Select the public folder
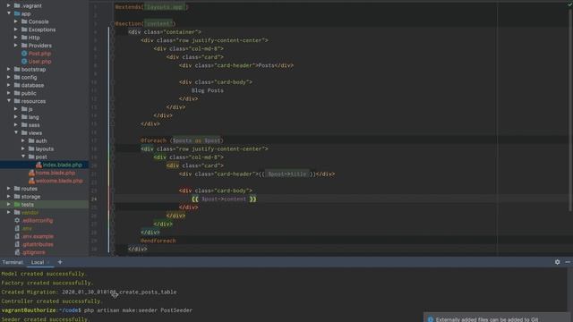Screen dimensions: 573x322 [29, 93]
